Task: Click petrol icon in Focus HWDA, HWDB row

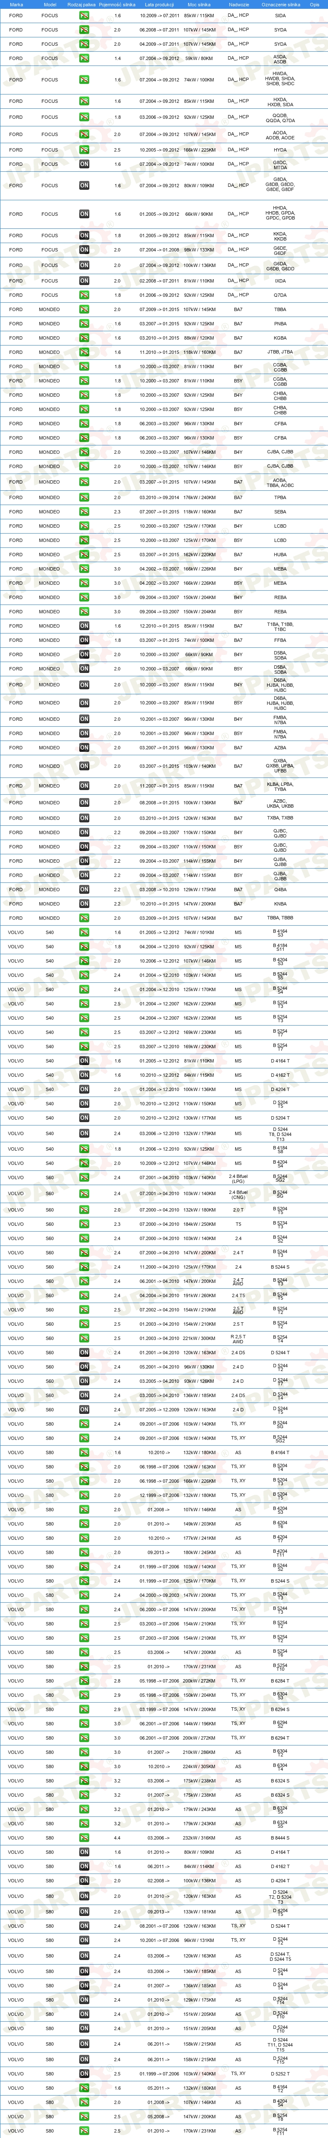Action: [83, 80]
